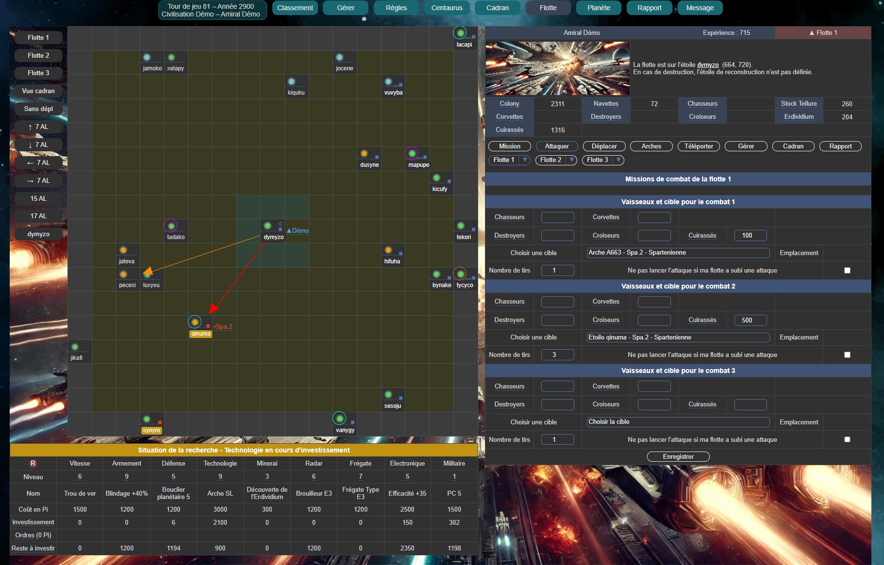Click the vanygy star with cyan ring

339,418
